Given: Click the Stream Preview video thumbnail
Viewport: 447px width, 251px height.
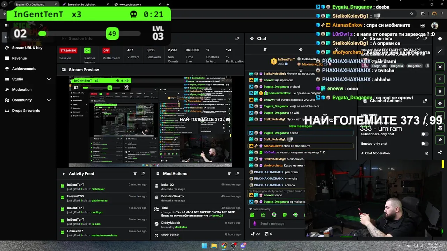Looking at the screenshot, I should tap(151, 122).
